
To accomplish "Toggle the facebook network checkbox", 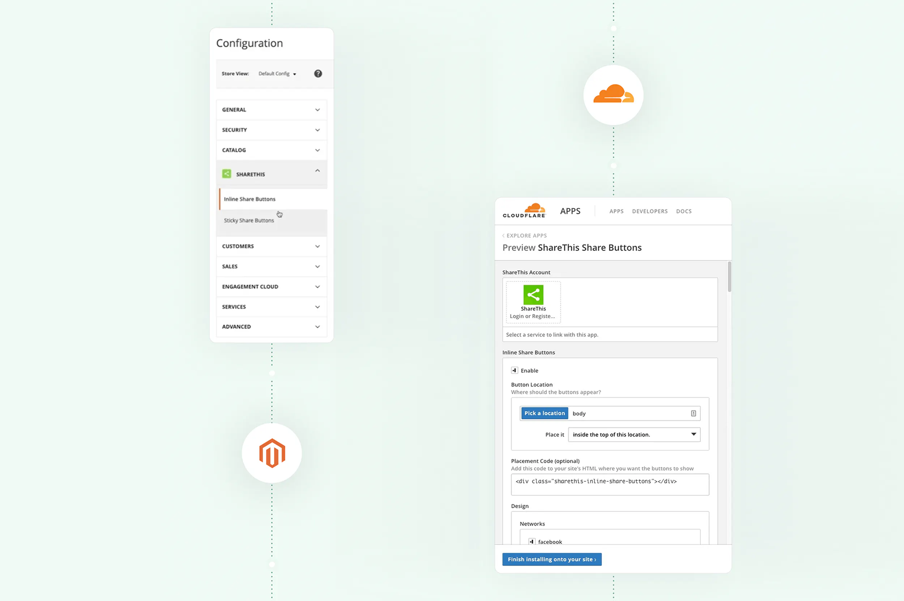I will (x=532, y=542).
